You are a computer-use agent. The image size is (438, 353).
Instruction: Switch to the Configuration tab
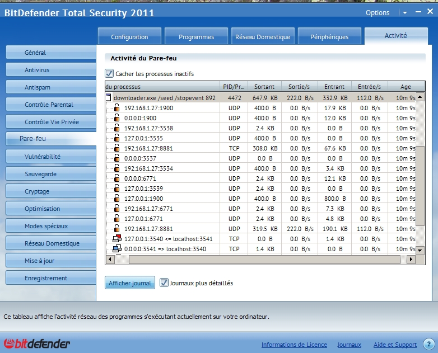(x=129, y=36)
